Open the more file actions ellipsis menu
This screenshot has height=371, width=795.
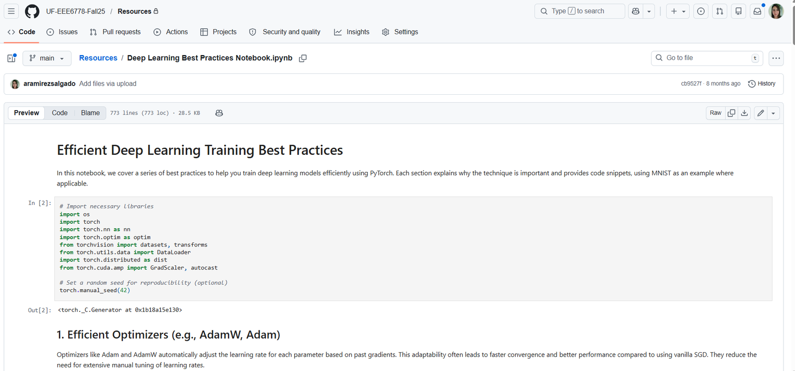click(776, 58)
